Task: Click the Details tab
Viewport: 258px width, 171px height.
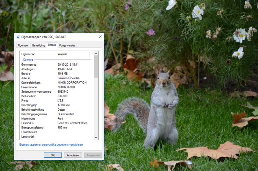Action: coord(52,45)
